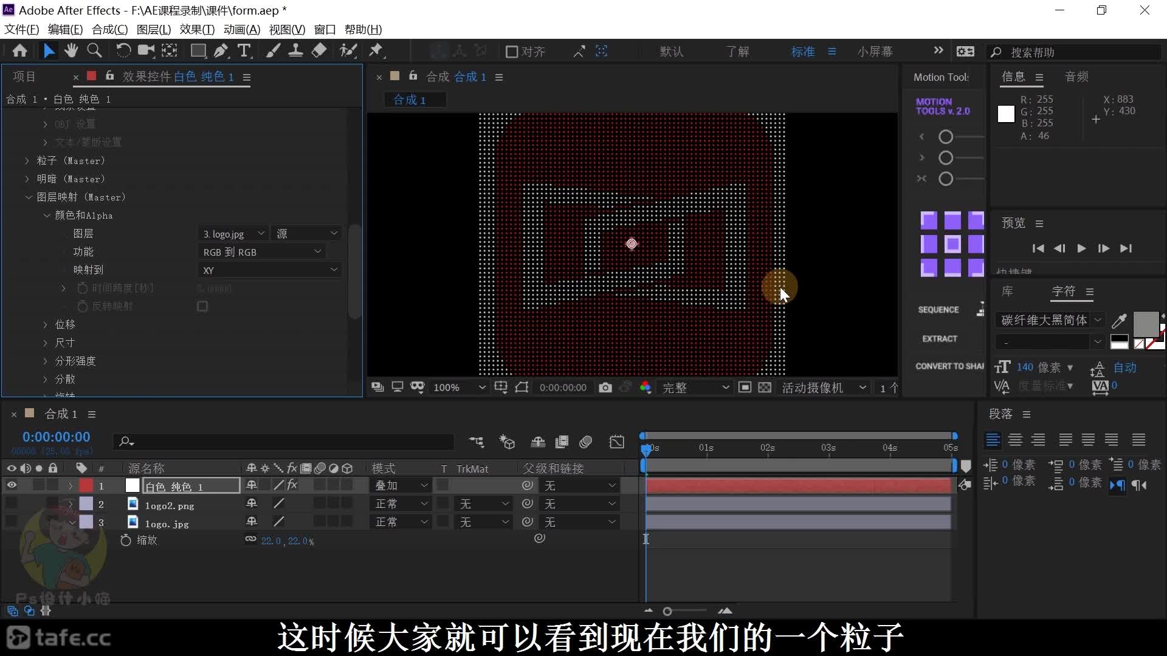Enable the 反转映射 checkbox
Viewport: 1167px width, 656px height.
[202, 306]
